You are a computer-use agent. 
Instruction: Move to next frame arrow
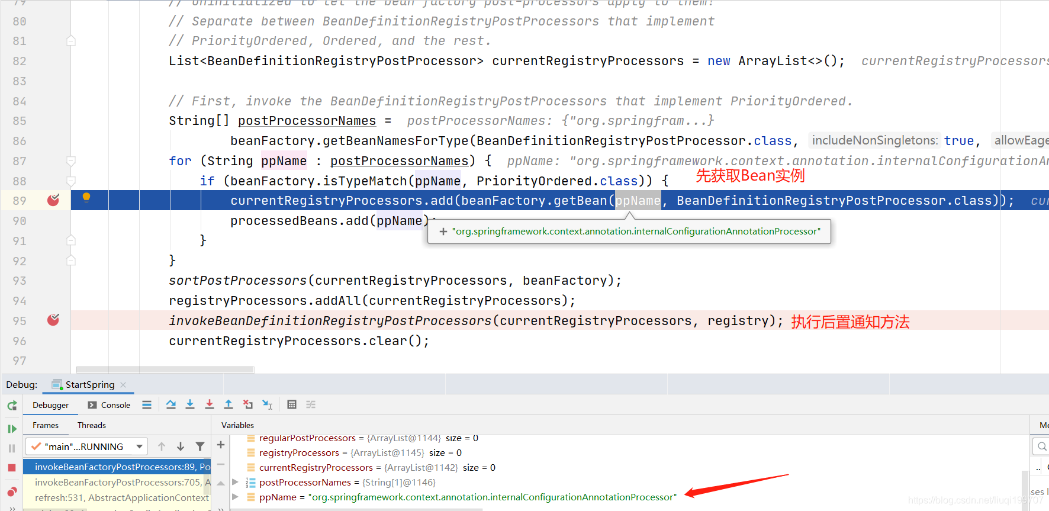click(181, 446)
